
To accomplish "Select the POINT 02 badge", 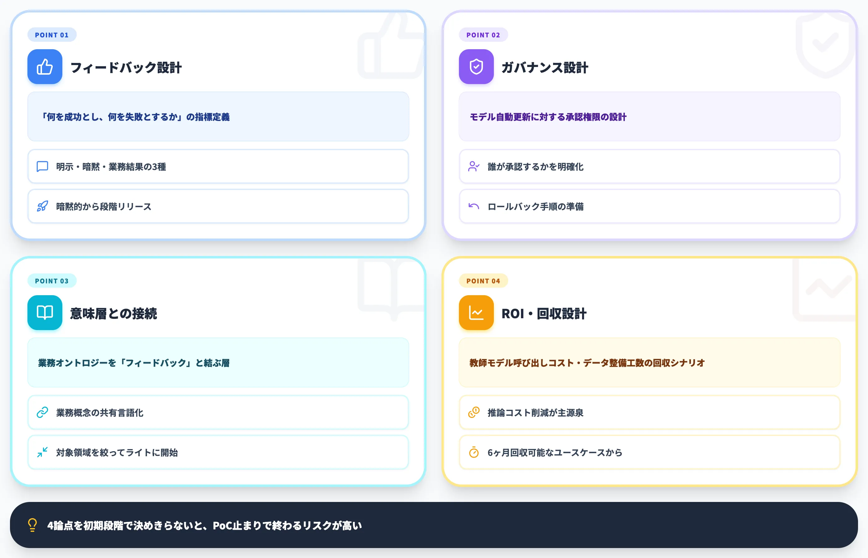I will point(483,35).
